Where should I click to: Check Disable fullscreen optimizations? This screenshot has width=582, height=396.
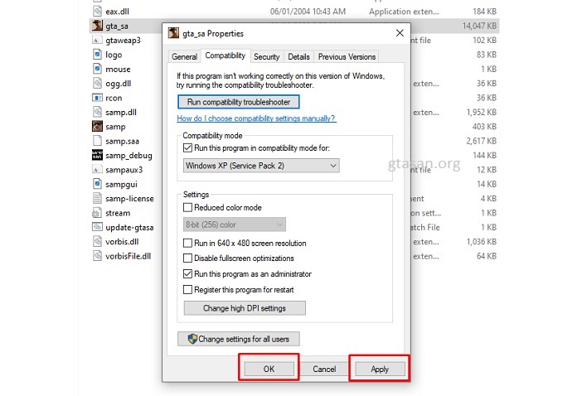pos(188,258)
